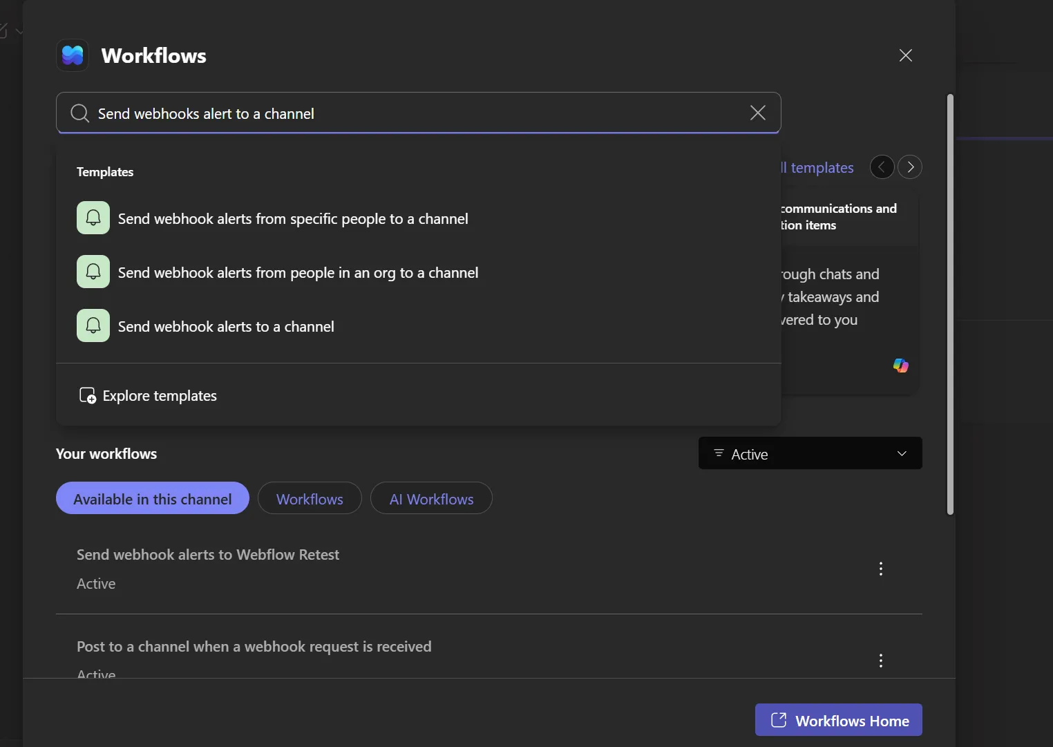The image size is (1053, 747).
Task: Expand the Active filter dropdown
Action: click(x=810, y=453)
